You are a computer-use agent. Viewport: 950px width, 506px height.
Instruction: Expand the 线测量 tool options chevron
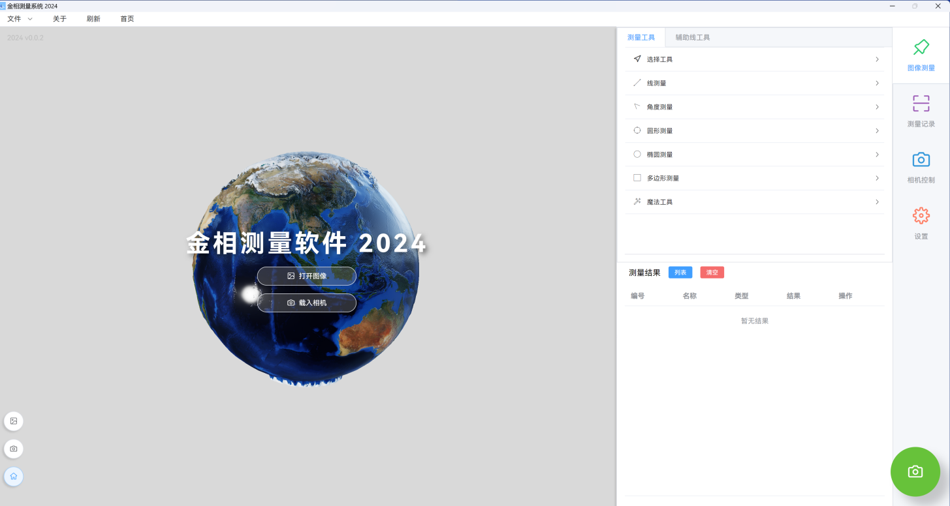(877, 83)
